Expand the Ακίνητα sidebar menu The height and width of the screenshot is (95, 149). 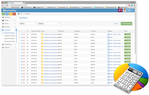click(9, 24)
